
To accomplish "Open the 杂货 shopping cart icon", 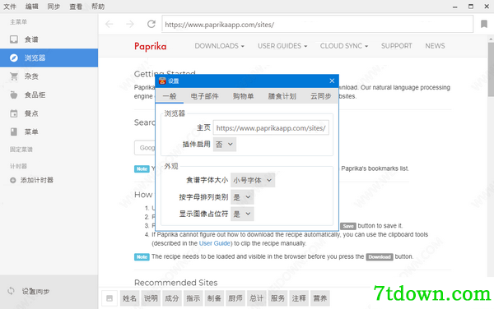I will coord(14,76).
